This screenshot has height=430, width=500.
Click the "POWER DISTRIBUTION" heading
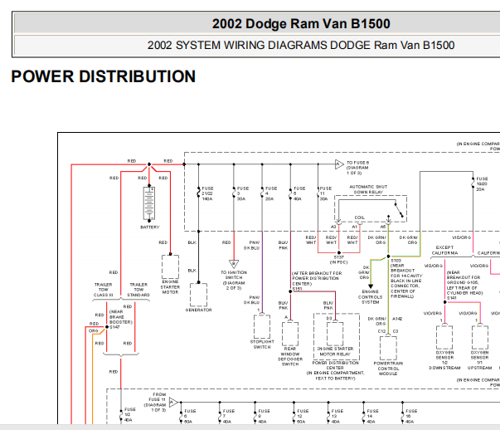104,76
